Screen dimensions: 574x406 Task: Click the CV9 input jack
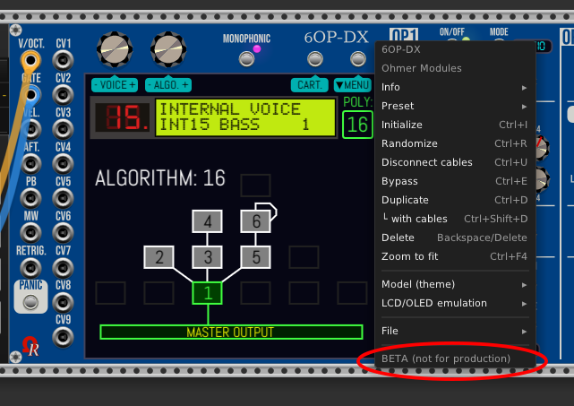[63, 337]
